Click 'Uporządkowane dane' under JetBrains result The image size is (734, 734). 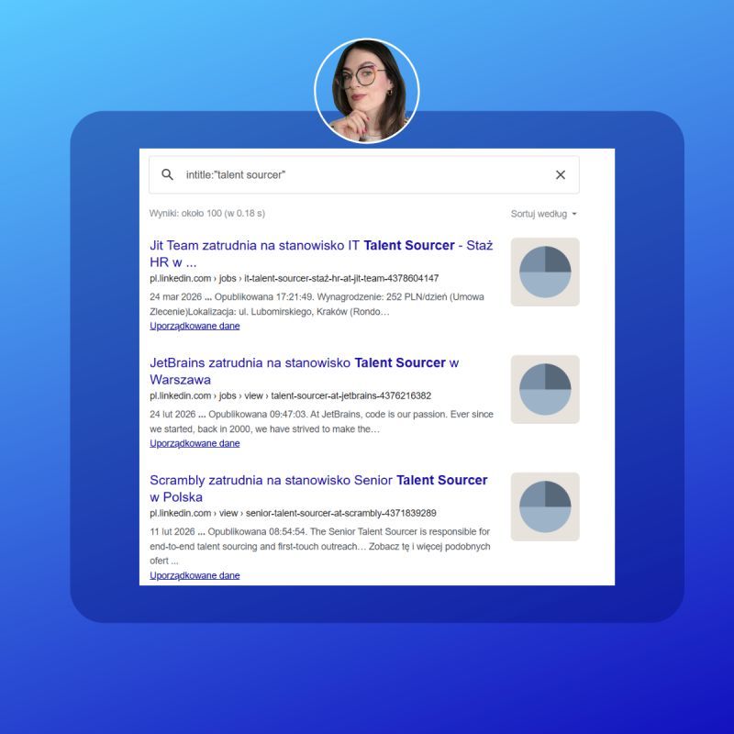195,443
